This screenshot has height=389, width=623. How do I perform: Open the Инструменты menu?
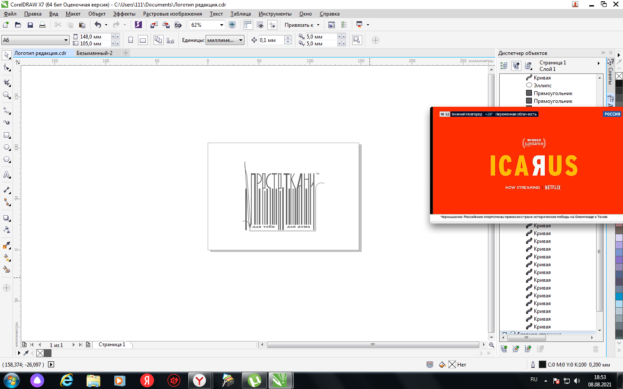pos(275,14)
